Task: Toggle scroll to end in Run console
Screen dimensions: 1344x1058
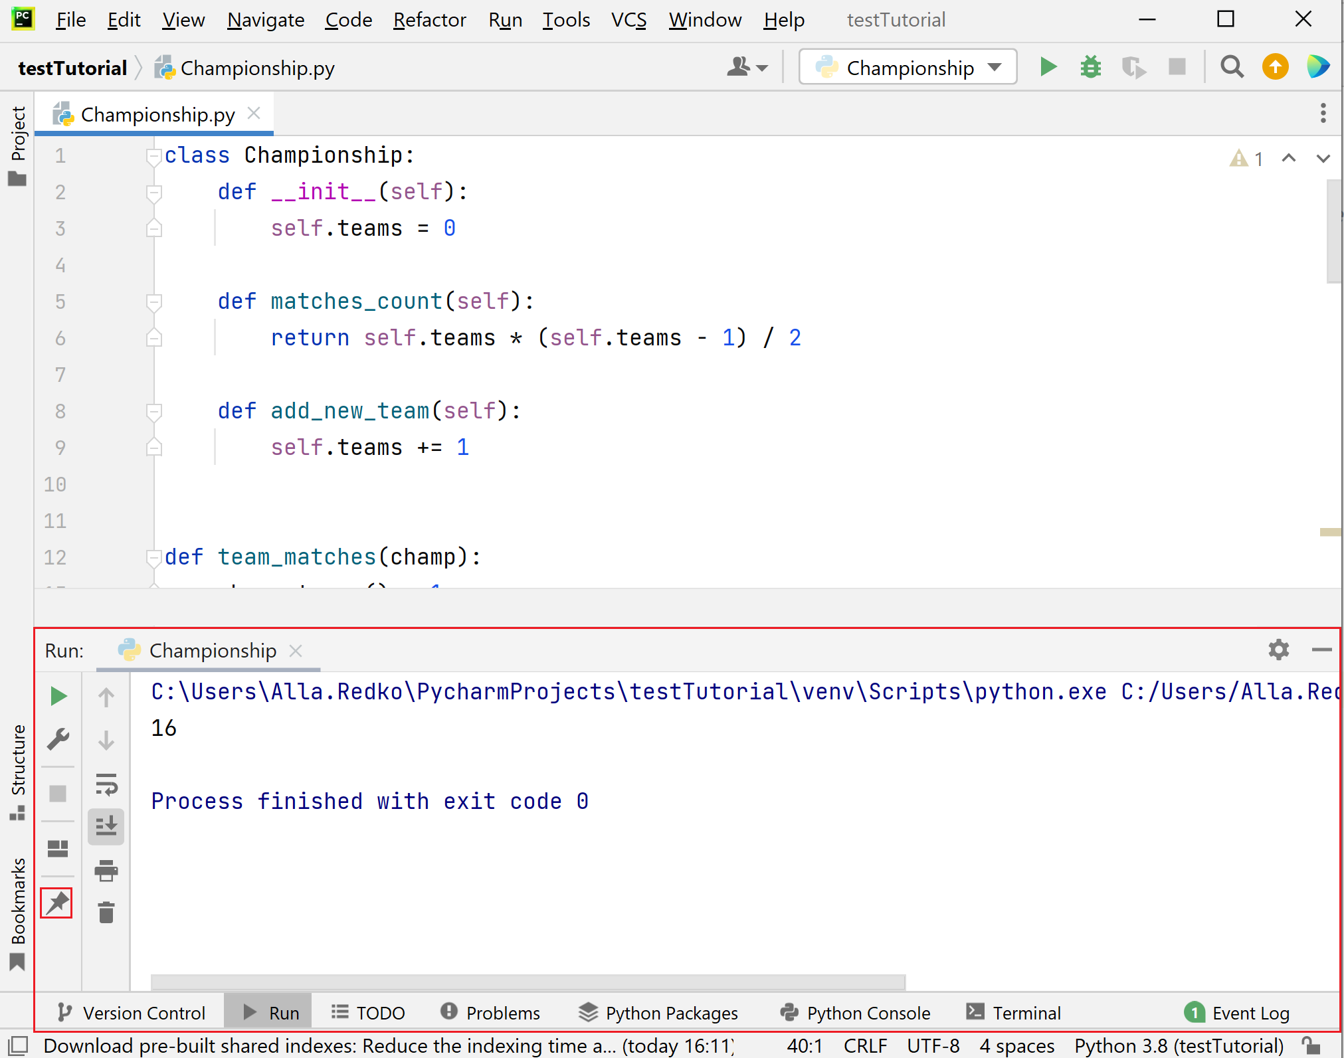Action: coord(106,827)
